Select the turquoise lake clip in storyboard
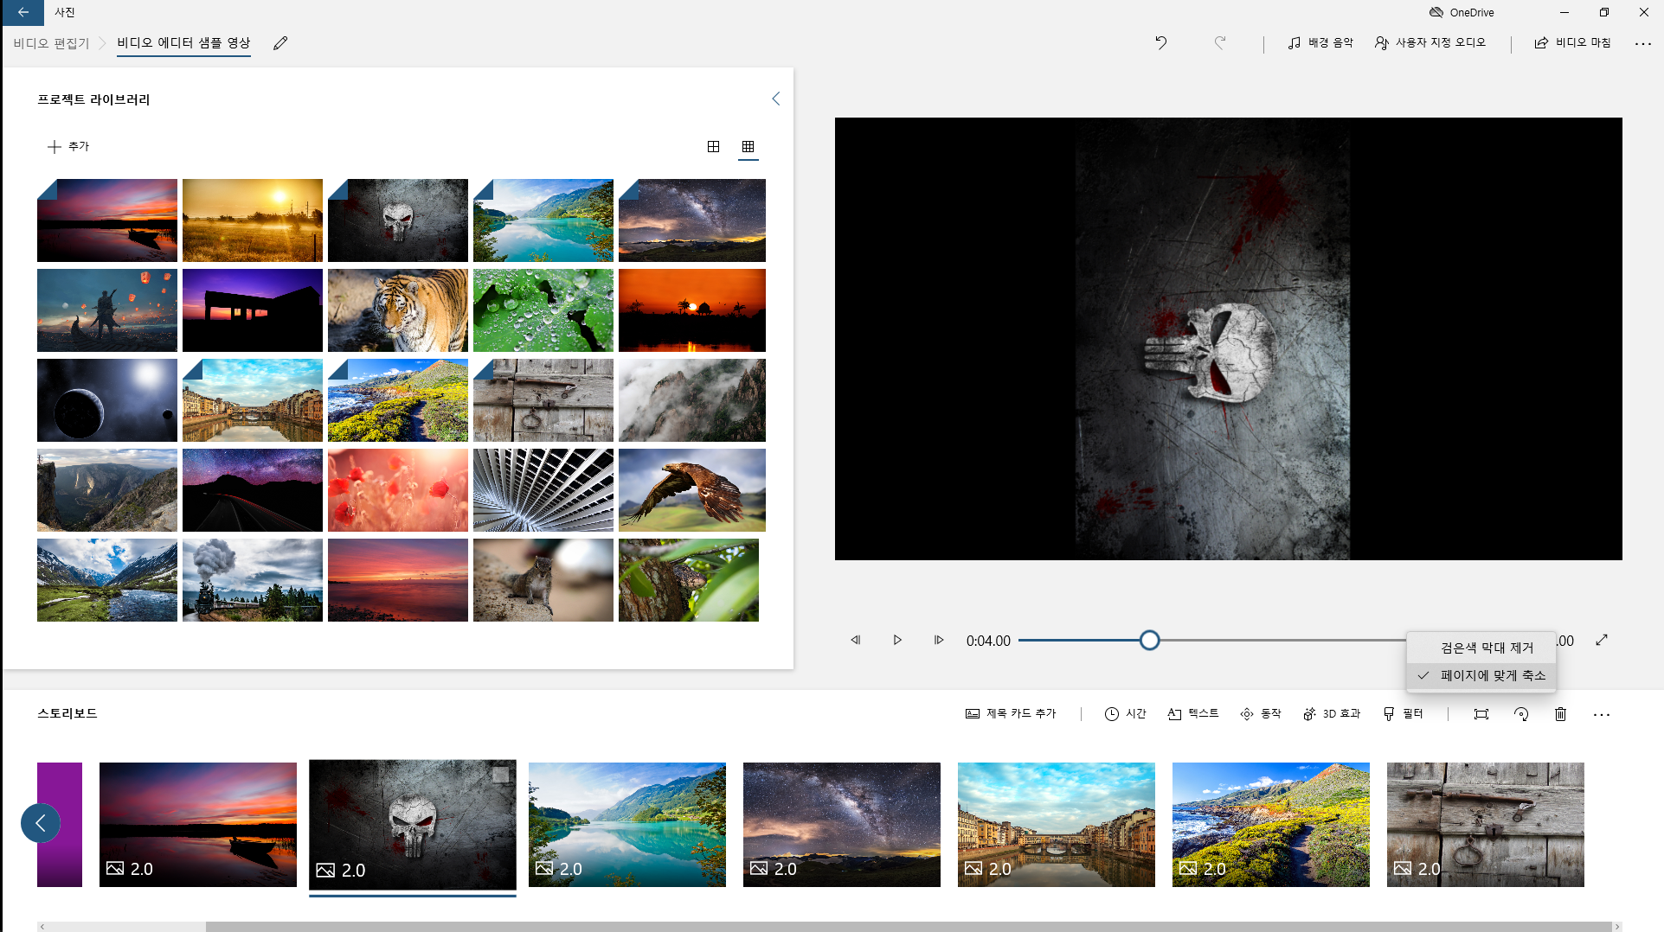Screen dimensions: 1664x932 tap(627, 824)
